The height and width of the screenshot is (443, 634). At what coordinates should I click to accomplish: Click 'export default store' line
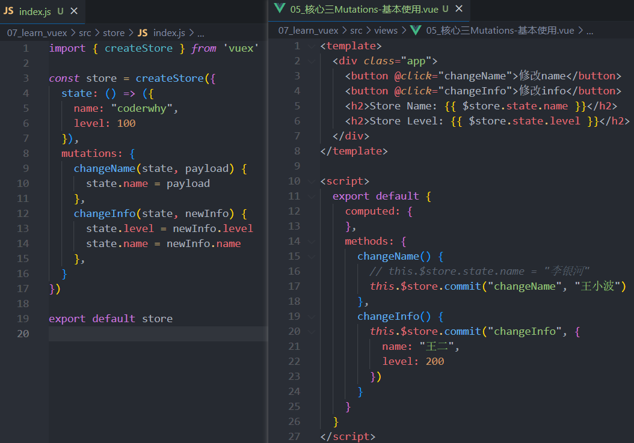111,319
